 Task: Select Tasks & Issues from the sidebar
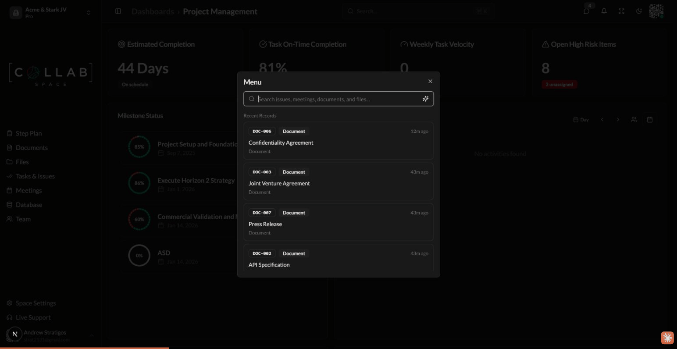35,176
